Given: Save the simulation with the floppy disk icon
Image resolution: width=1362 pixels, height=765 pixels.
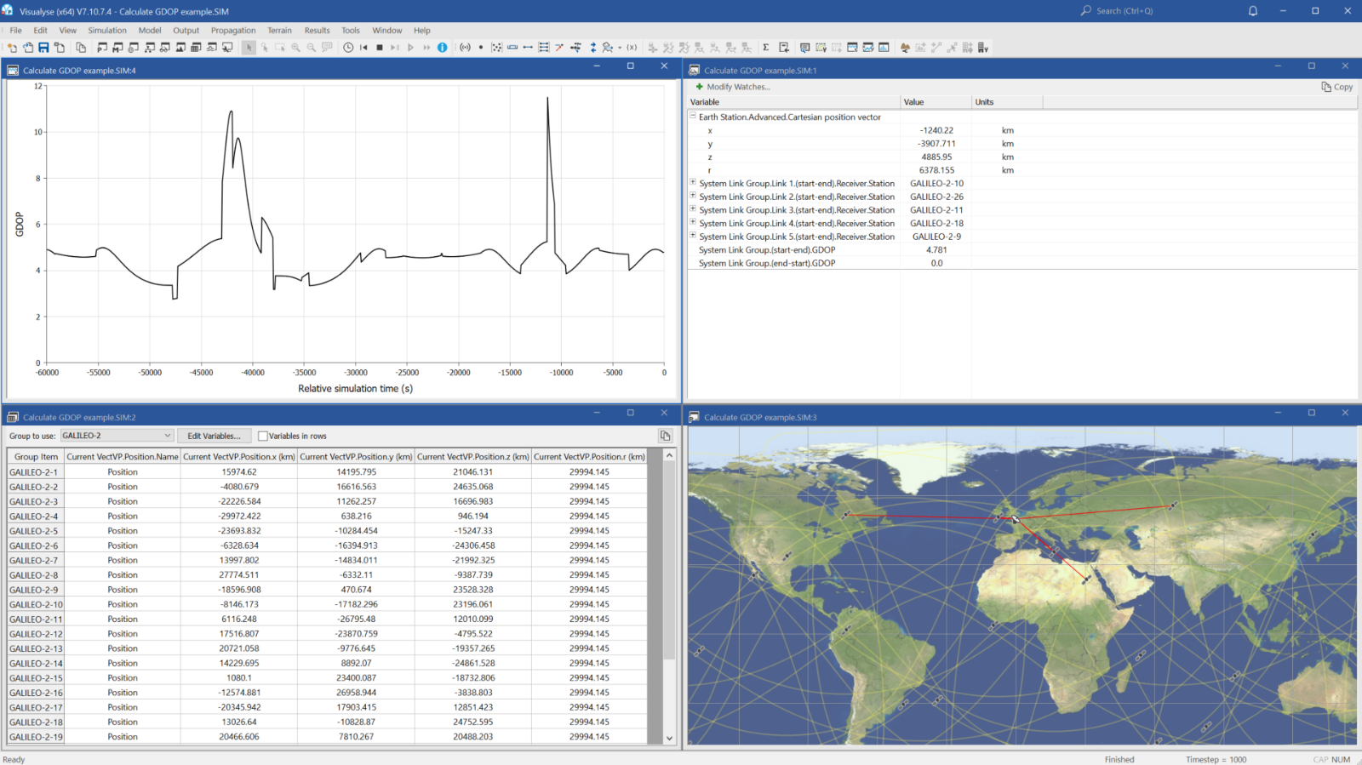Looking at the screenshot, I should point(43,48).
